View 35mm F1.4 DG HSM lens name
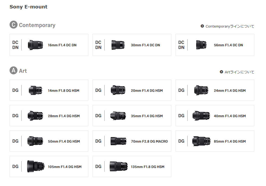The width and height of the screenshot is (266, 186). pyautogui.click(x=147, y=116)
